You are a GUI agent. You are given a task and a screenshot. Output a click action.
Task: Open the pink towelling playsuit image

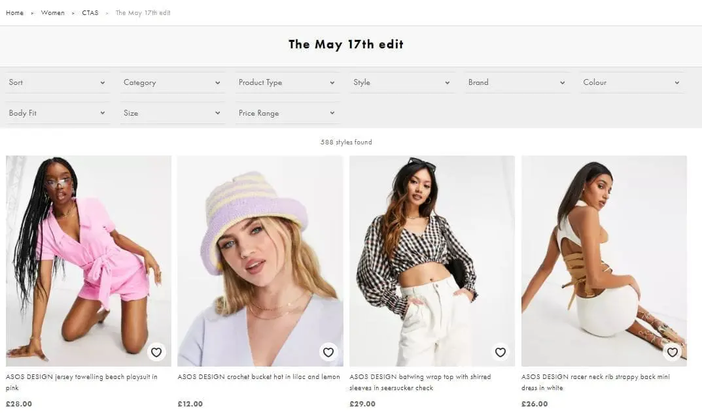tap(88, 260)
